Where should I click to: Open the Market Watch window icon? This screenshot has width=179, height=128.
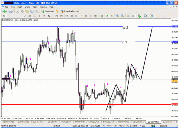click(x=17, y=11)
